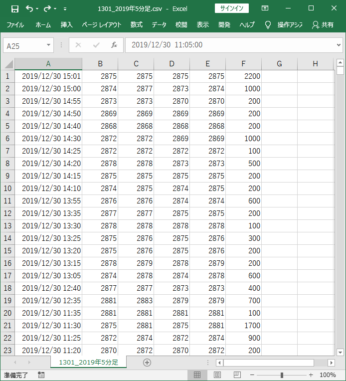Click cell 2883 in row 19
This screenshot has width=346, height=381.
click(x=136, y=301)
